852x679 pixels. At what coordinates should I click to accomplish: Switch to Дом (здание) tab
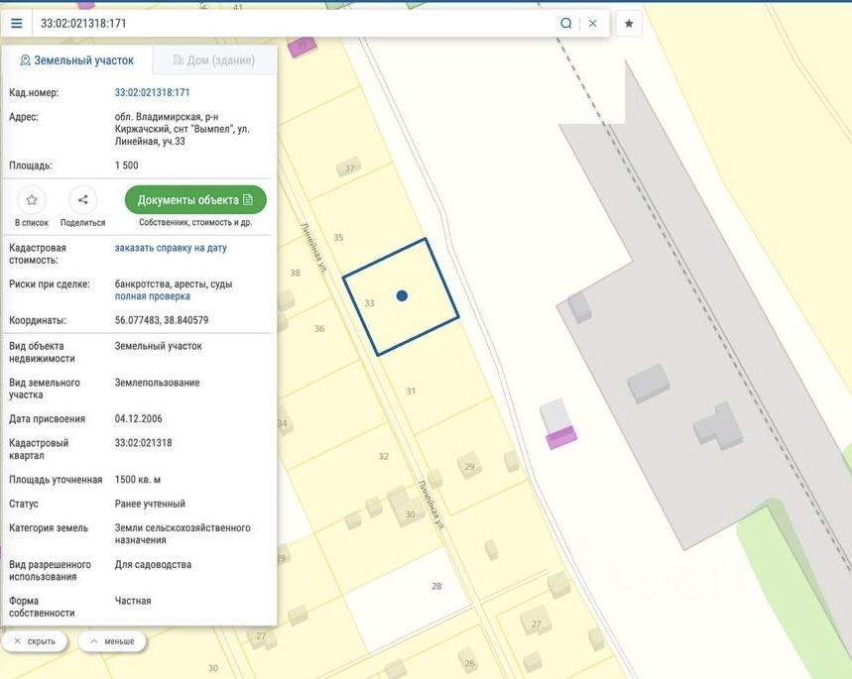click(214, 60)
